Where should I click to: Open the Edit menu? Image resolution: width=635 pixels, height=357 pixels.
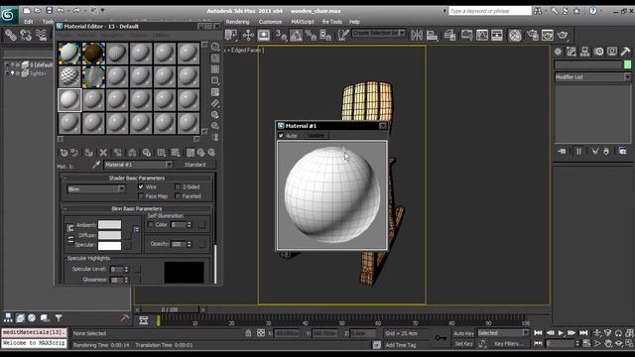29,22
